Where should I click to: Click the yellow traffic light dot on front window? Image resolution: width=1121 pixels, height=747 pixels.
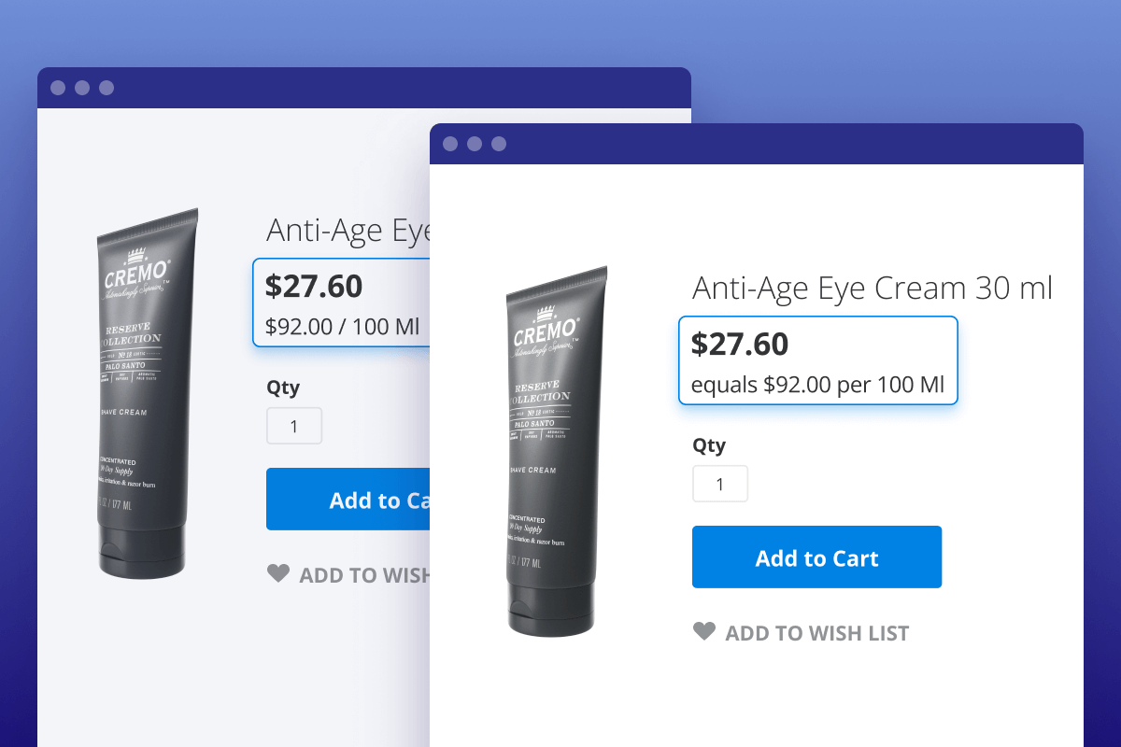[474, 144]
